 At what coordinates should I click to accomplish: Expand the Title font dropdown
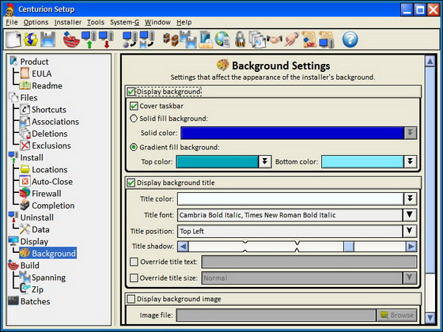tap(410, 215)
